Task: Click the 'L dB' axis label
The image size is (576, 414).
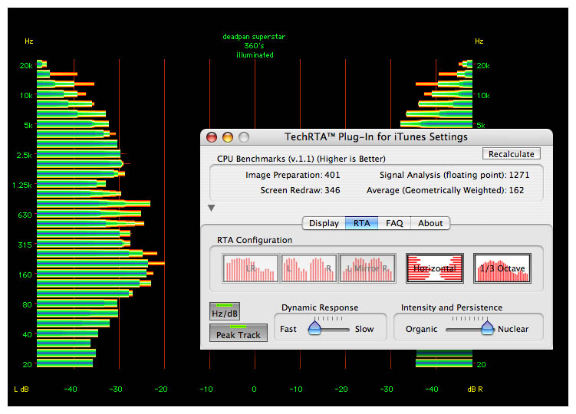Action: point(21,389)
